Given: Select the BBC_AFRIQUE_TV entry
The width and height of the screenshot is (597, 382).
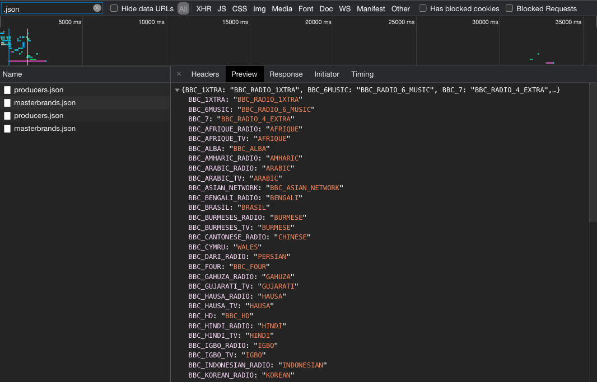Looking at the screenshot, I should 240,139.
